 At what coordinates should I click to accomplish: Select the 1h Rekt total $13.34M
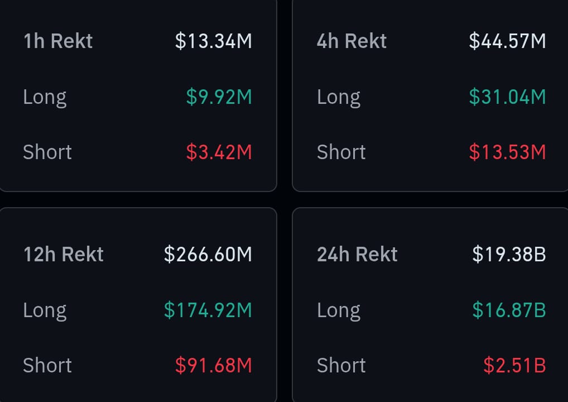213,41
